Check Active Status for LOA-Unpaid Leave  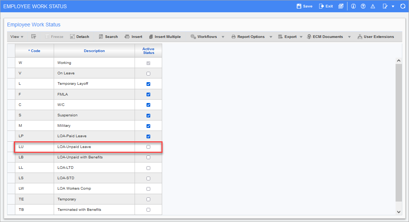pyautogui.click(x=148, y=147)
